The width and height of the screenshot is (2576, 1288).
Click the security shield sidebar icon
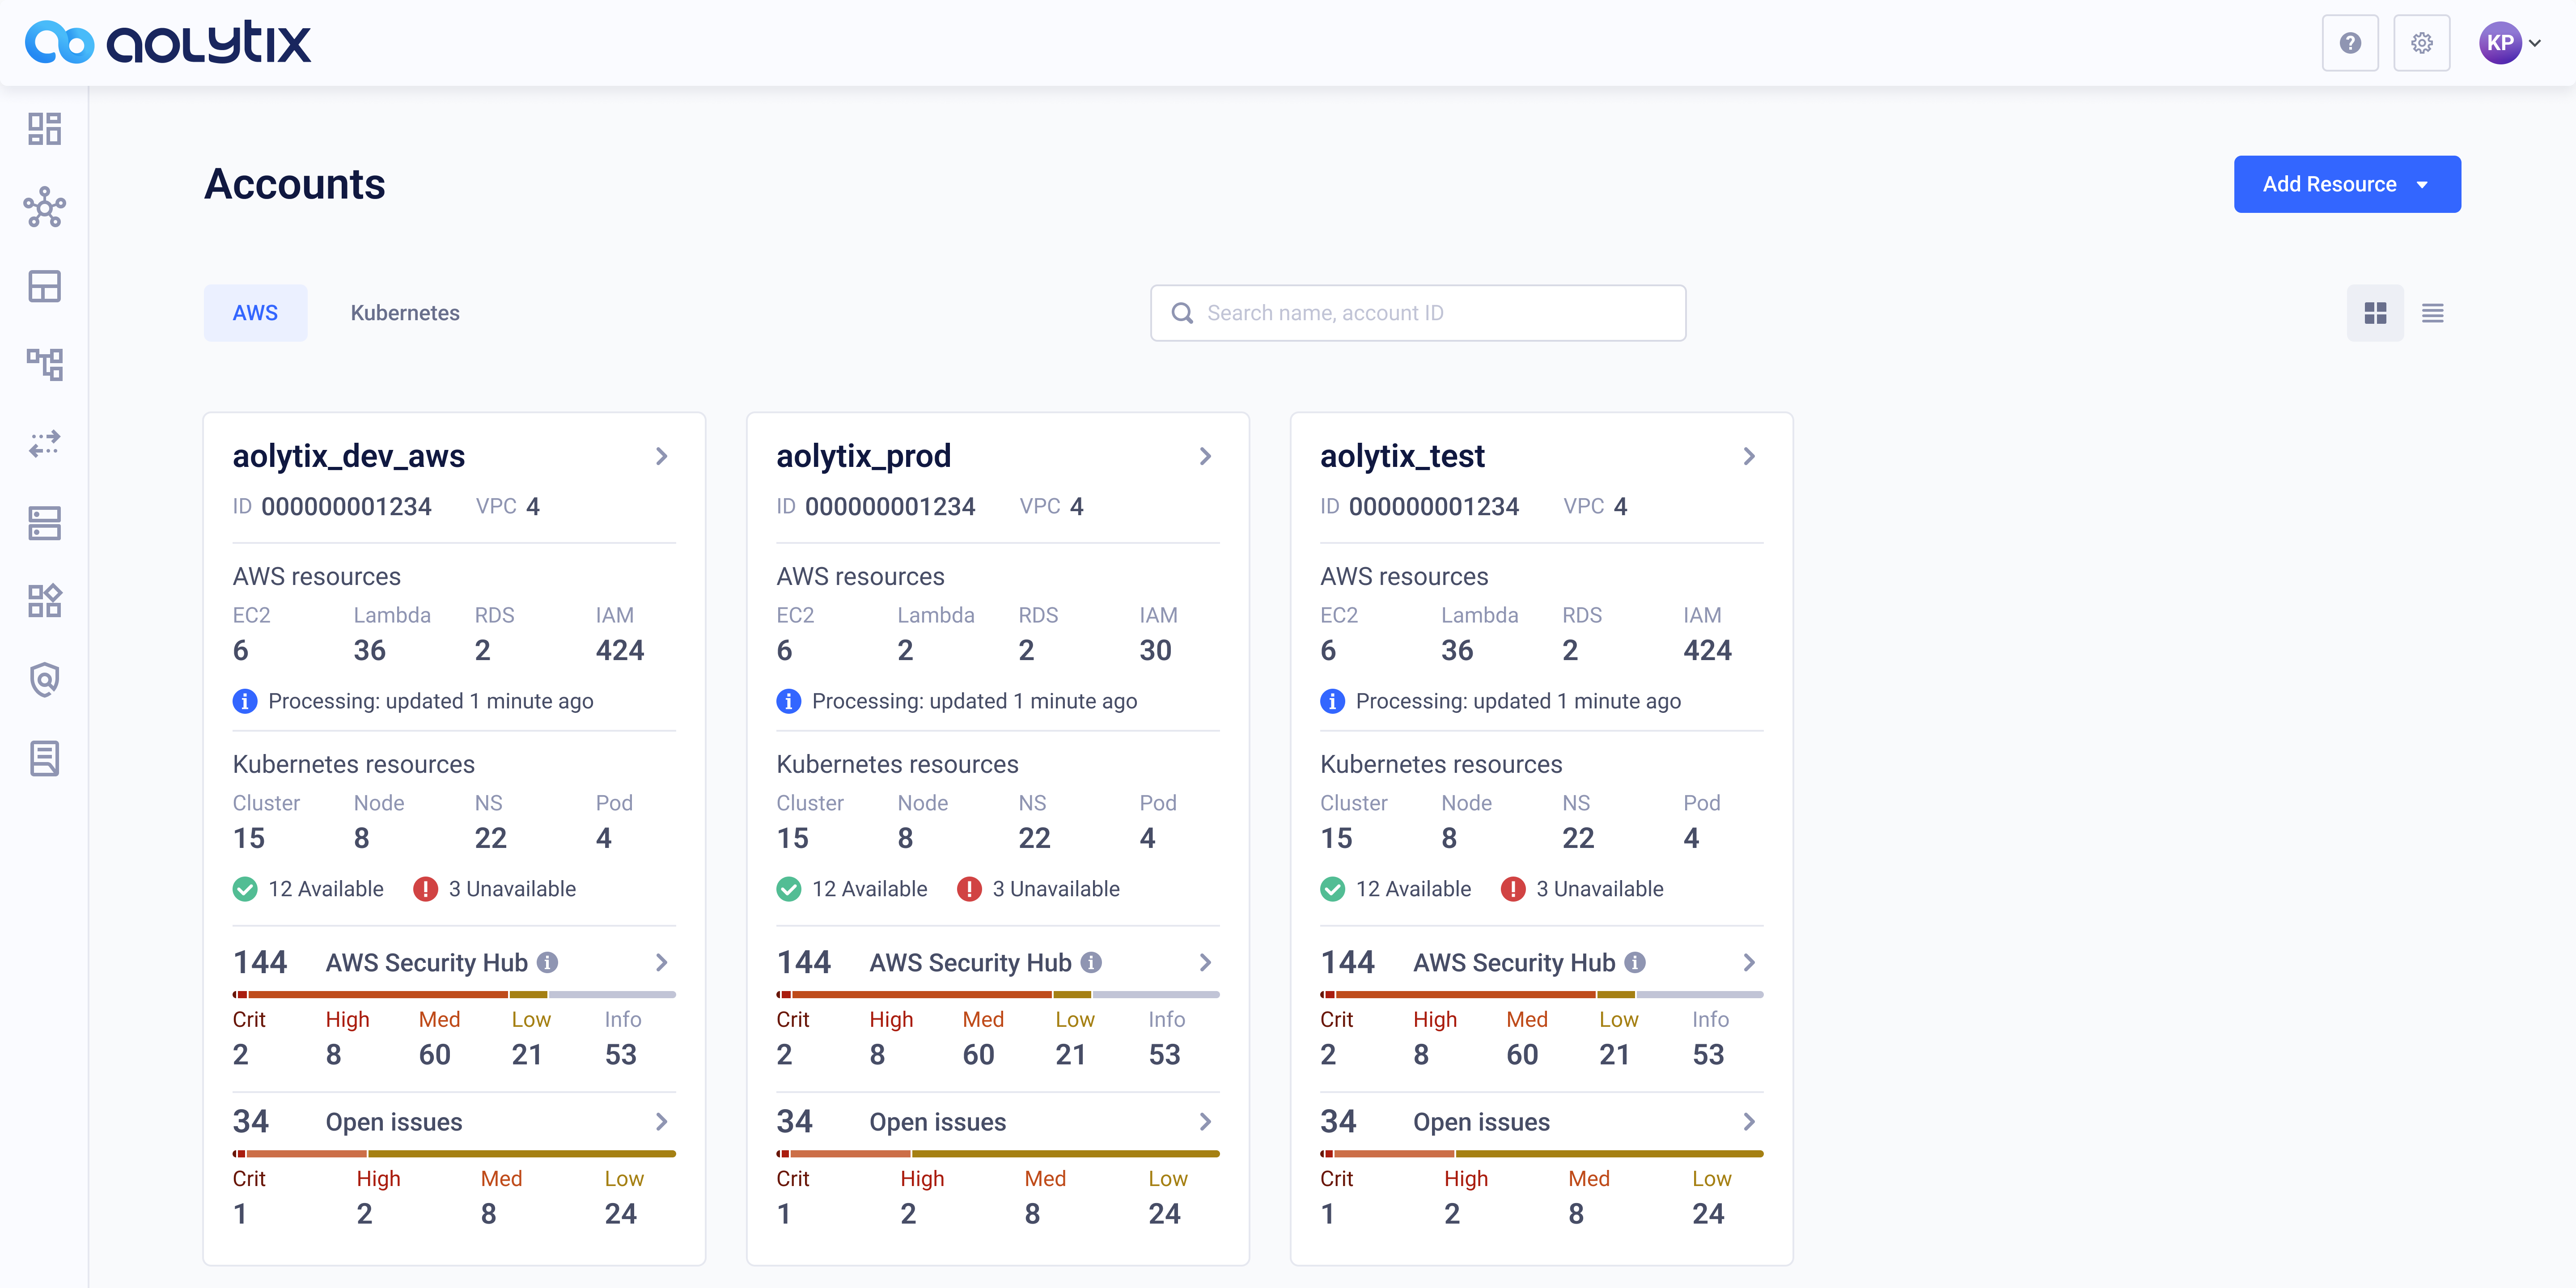click(x=44, y=680)
